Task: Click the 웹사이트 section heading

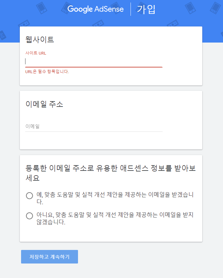Action: 40,39
